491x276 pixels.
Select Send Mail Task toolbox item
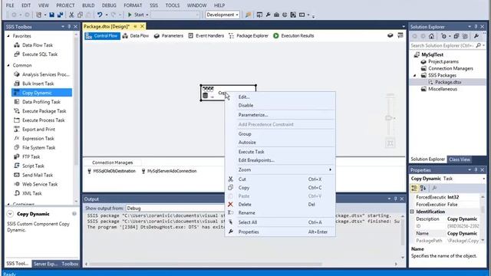pyautogui.click(x=38, y=175)
